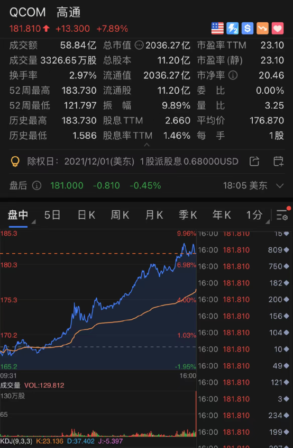293x448 pixels.
Task: Tap the info icon next to 盘后
Action: point(36,186)
